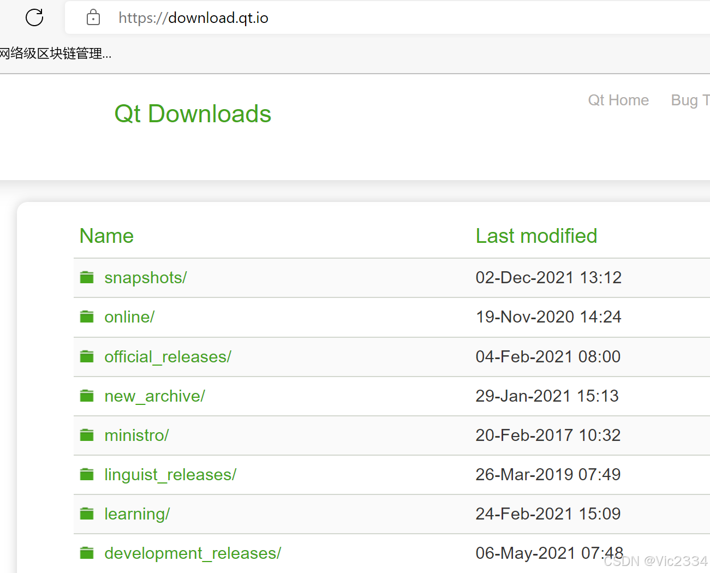
Task: Open the snapshots/ directory link
Action: click(x=146, y=278)
